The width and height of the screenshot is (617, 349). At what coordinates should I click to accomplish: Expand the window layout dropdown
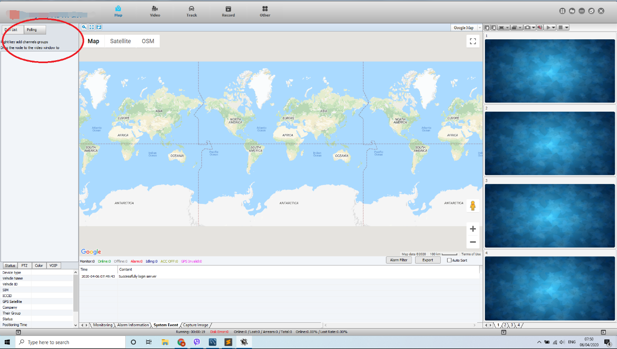520,28
